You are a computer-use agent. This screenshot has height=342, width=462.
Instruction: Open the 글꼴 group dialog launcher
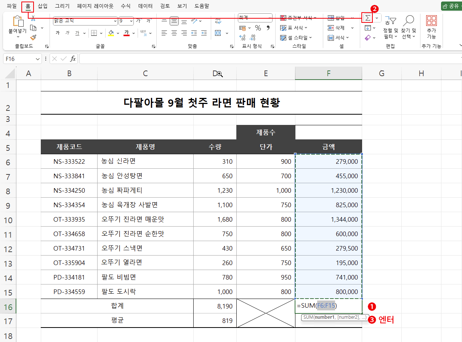pos(153,46)
